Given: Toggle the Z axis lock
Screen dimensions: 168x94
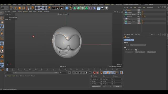Looking at the screenshot, I should (x=45, y=8).
